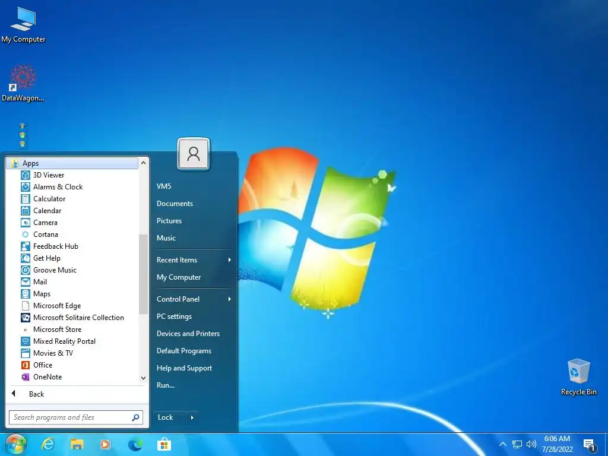The width and height of the screenshot is (608, 456).
Task: Open Microsoft Solitaire Collection icon
Action: pos(25,318)
